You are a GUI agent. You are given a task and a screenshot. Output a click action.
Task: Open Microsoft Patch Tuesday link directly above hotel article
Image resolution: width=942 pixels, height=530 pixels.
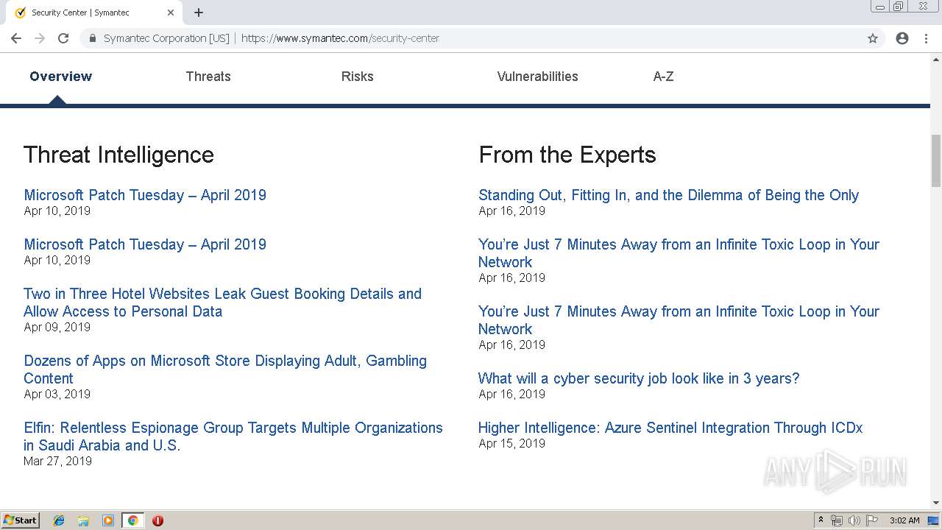[145, 244]
